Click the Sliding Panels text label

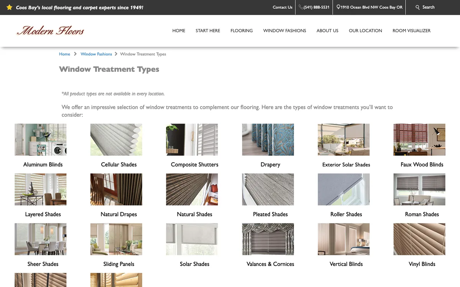(119, 264)
